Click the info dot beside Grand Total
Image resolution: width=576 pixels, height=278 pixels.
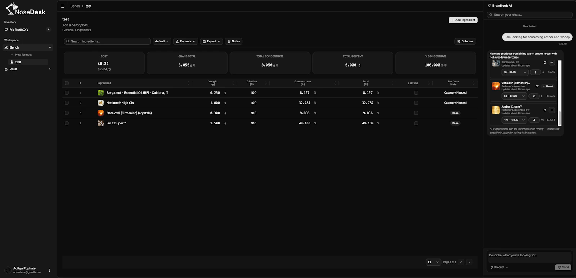[x=194, y=65]
